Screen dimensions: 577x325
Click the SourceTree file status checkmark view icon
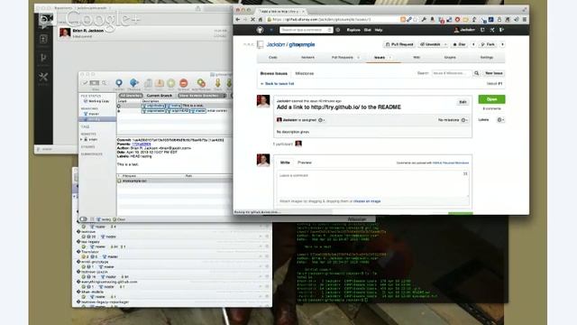pyautogui.click(x=86, y=83)
